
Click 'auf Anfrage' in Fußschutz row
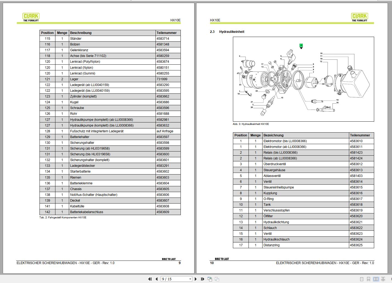[x=165, y=131]
